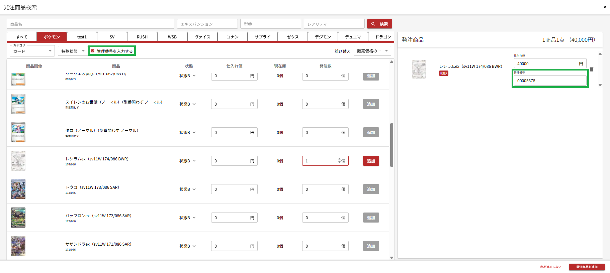This screenshot has height=273, width=610.
Task: Open the サプライ tab
Action: [263, 37]
